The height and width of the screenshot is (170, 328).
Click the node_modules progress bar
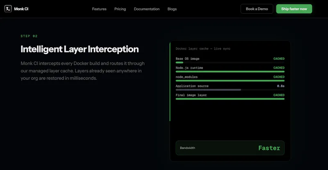(x=230, y=81)
